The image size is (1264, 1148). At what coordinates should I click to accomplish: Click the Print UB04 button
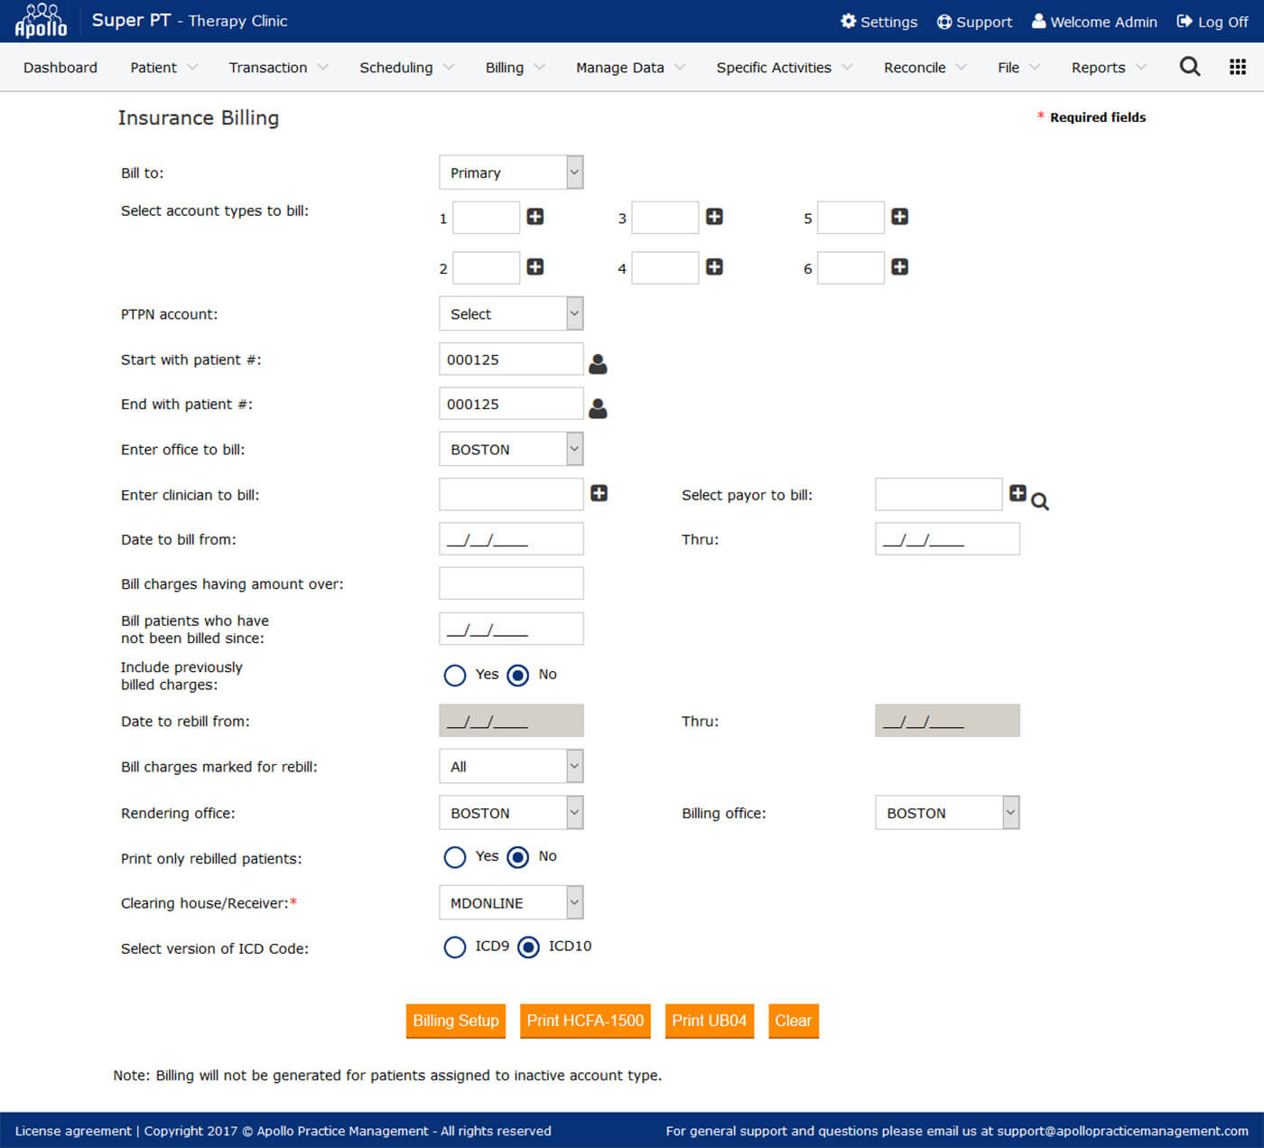(x=710, y=1021)
